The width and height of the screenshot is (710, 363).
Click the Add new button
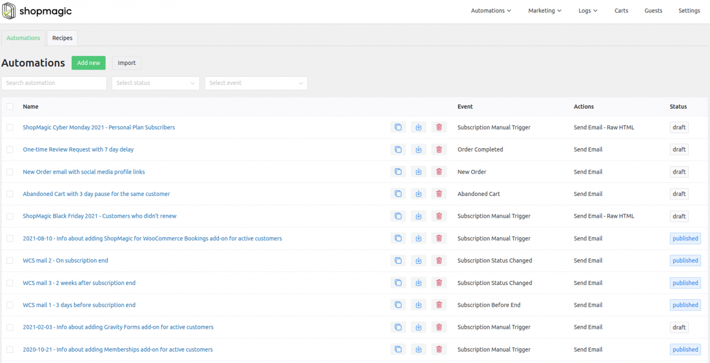[x=88, y=63]
